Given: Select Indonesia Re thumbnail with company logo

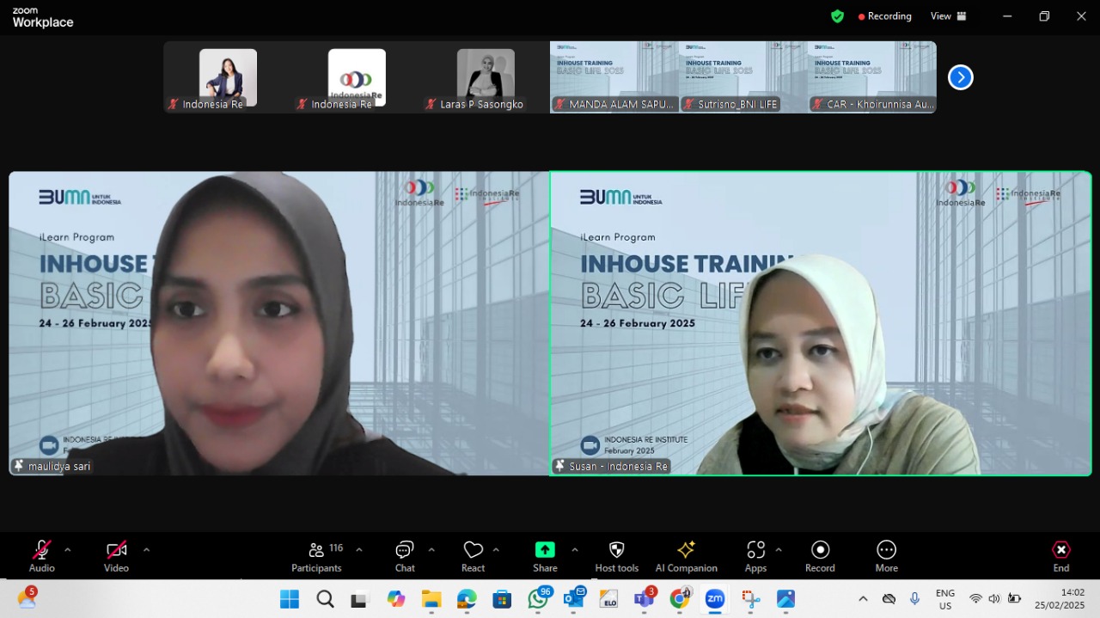Looking at the screenshot, I should 357,77.
